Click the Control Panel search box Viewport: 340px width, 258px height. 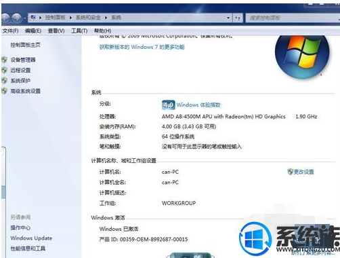click(293, 18)
